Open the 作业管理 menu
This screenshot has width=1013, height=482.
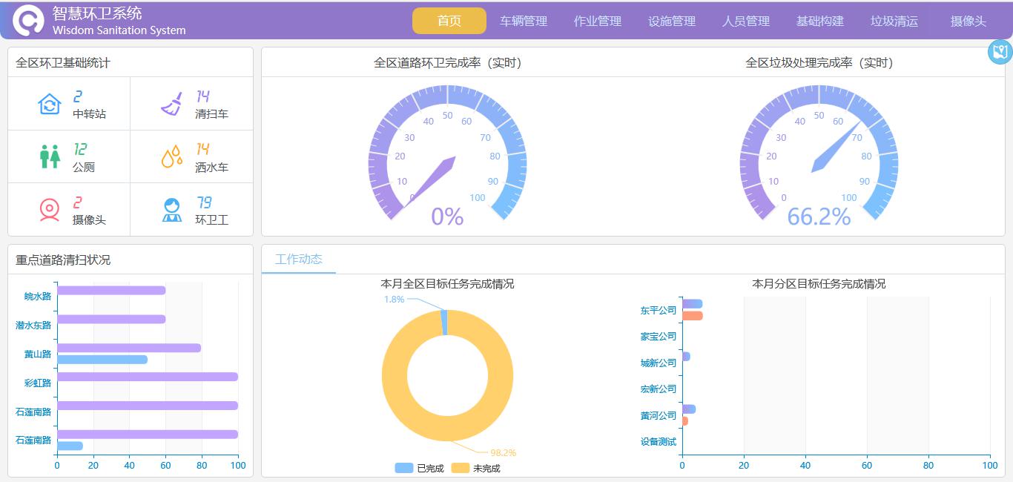598,22
